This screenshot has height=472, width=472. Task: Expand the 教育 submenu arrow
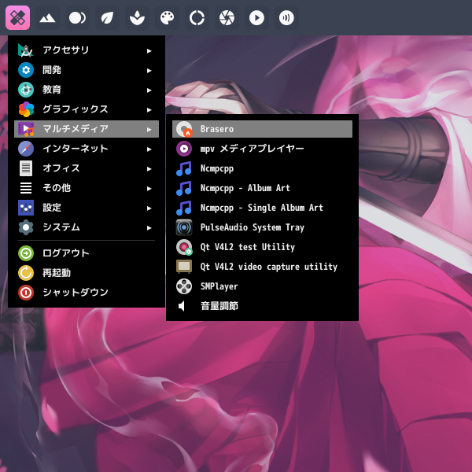click(149, 90)
